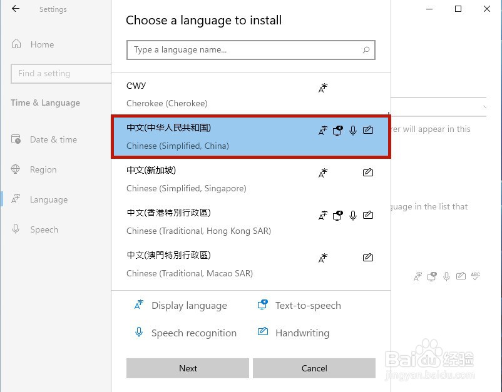Viewport: 502px width, 392px height.
Task: Maximize the Settings window
Action: point(458,9)
